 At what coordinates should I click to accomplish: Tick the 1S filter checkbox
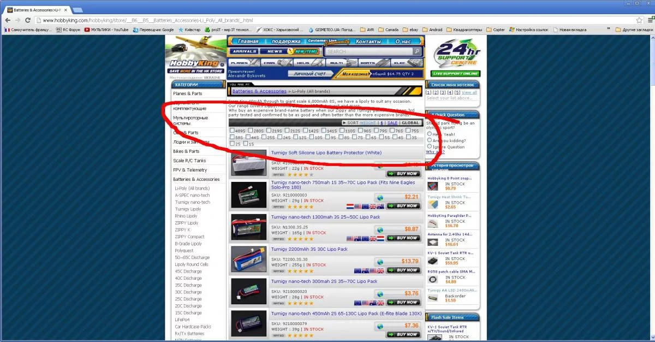pyautogui.click(x=246, y=144)
